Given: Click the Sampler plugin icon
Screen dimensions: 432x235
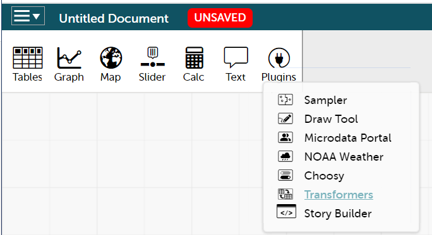Looking at the screenshot, I should pyautogui.click(x=285, y=100).
